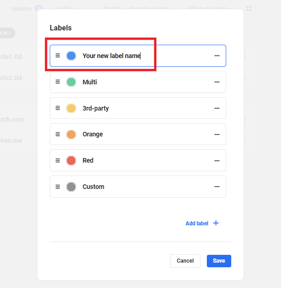Remove the Orange label with minus icon
This screenshot has width=281, height=288.
point(217,135)
